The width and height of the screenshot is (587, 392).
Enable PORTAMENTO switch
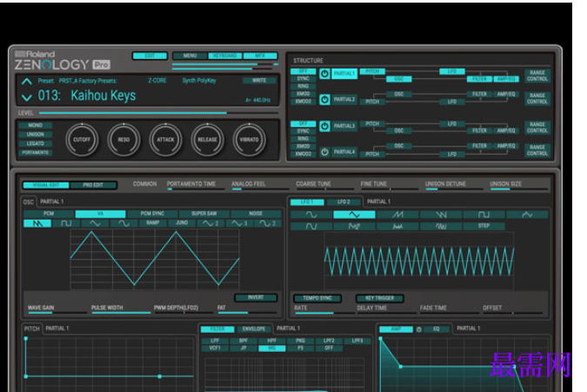pos(35,153)
